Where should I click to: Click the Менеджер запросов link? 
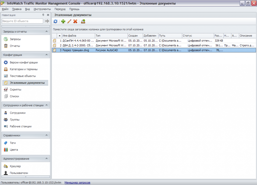click(77, 182)
